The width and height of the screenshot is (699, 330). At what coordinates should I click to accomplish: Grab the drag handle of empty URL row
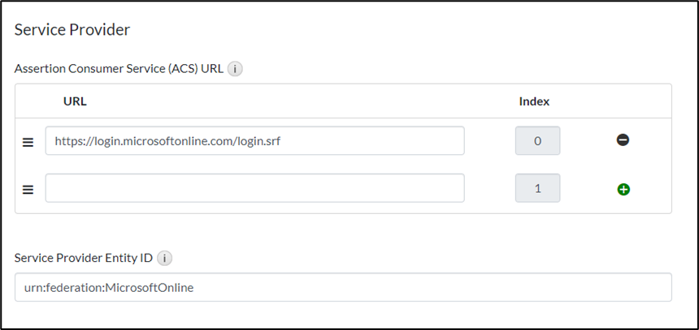(x=28, y=189)
